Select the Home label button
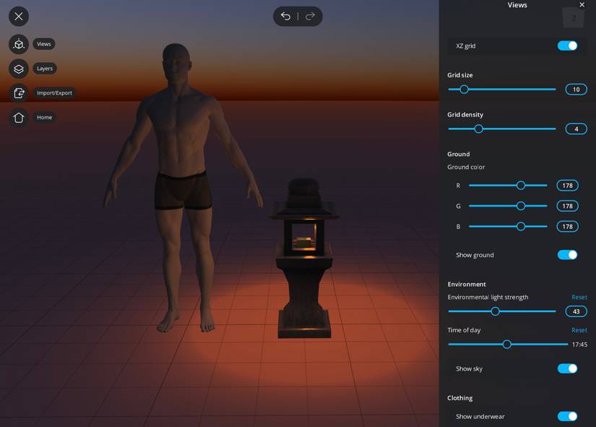Screen dimensions: 596x427 tap(45, 117)
